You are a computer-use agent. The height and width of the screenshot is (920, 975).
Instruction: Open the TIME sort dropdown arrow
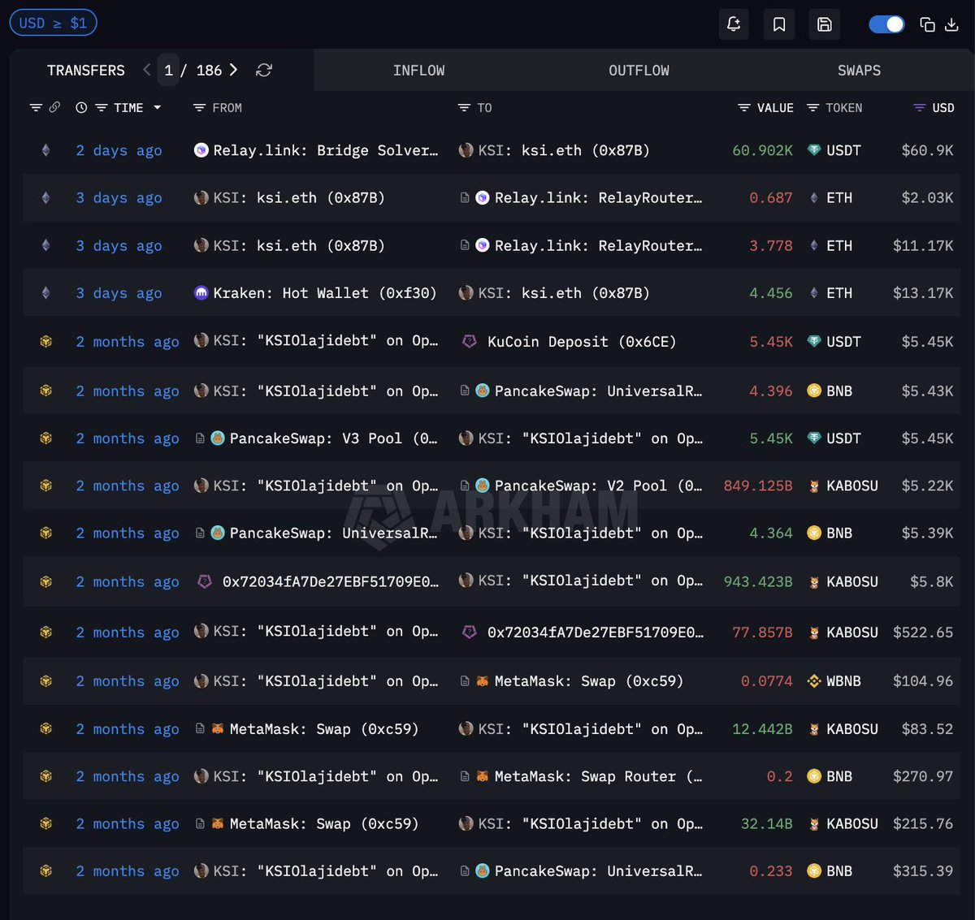pyautogui.click(x=158, y=108)
